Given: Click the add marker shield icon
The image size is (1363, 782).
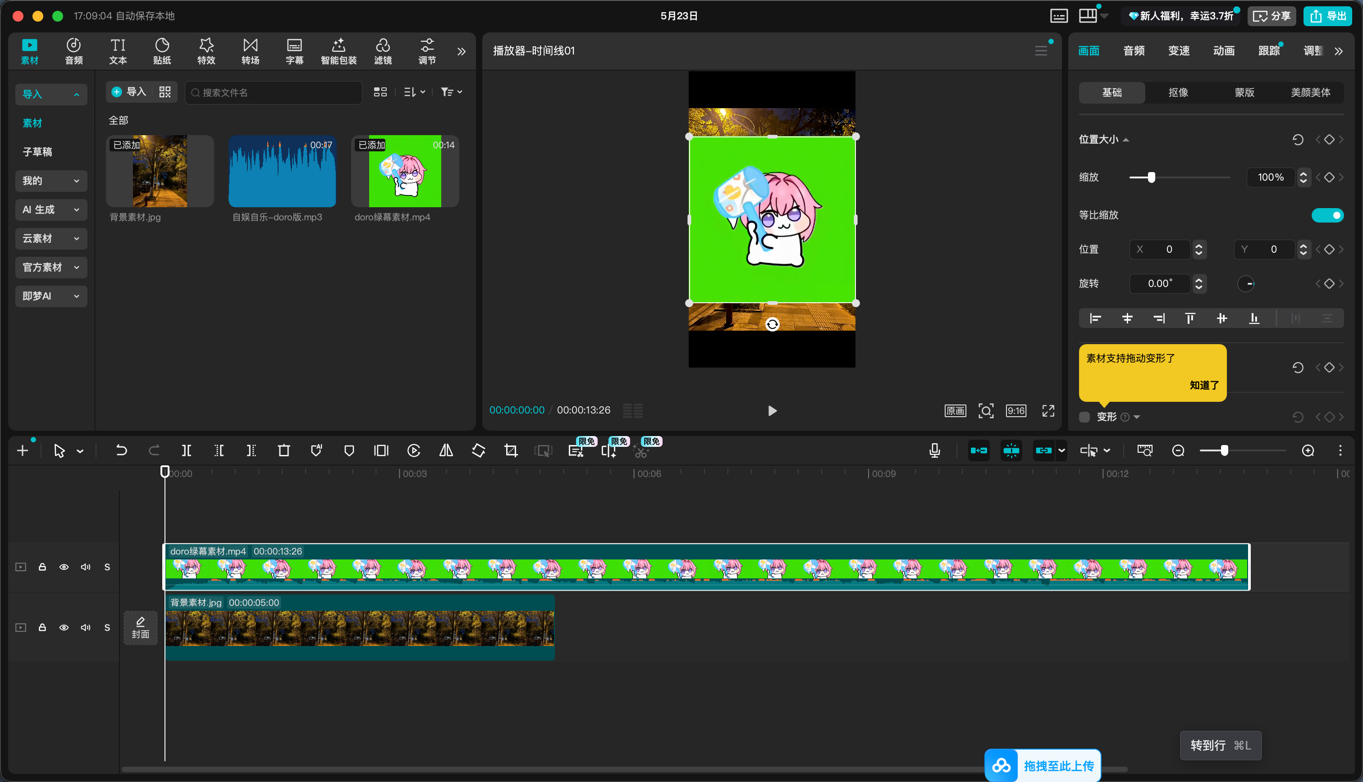Looking at the screenshot, I should point(349,450).
